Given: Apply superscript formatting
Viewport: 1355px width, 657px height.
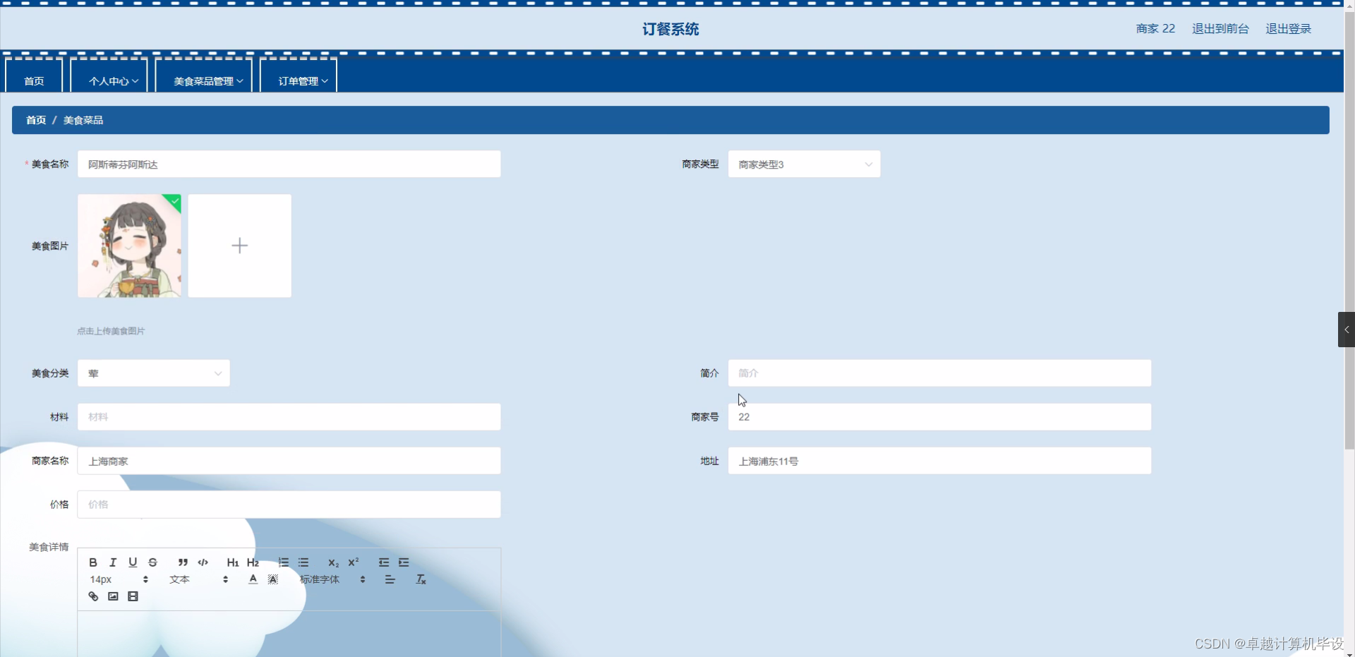Looking at the screenshot, I should [354, 562].
